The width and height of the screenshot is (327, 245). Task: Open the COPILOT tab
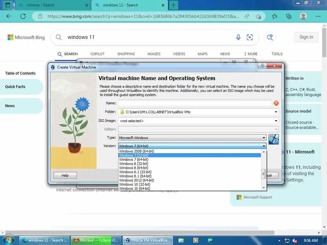tap(97, 54)
